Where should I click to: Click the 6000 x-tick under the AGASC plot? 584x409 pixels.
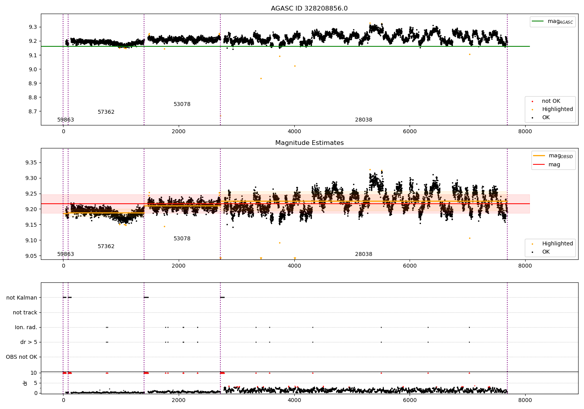pyautogui.click(x=410, y=132)
